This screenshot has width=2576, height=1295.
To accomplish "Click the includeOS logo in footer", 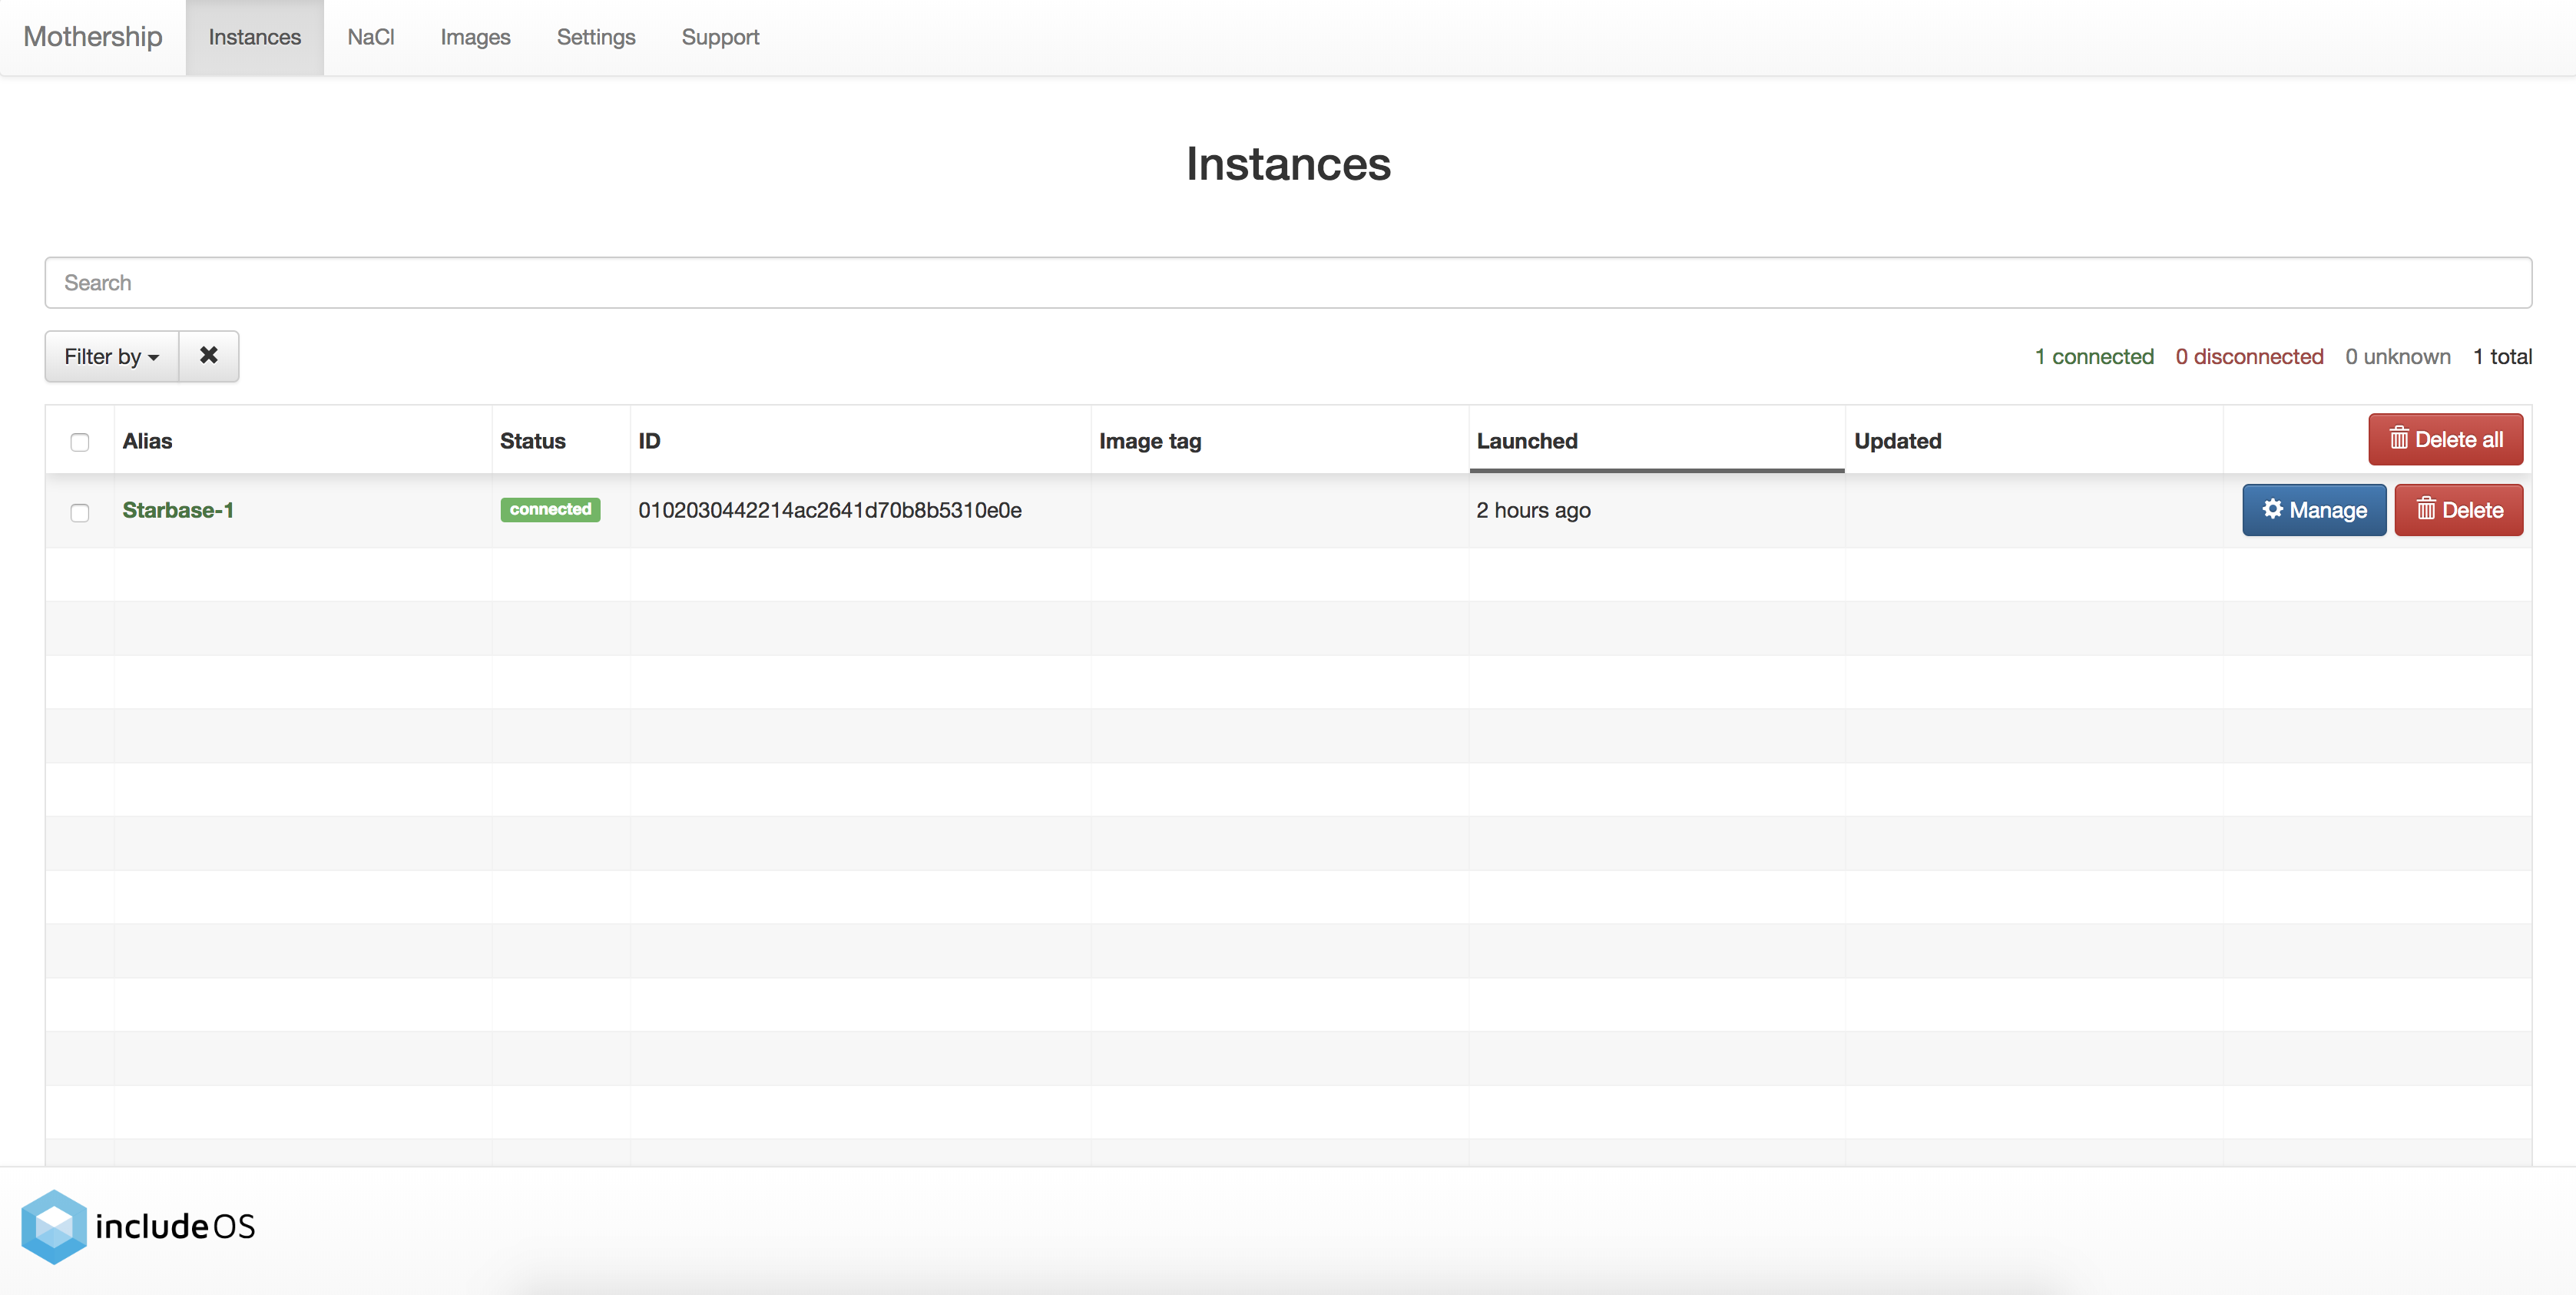I will [x=138, y=1226].
